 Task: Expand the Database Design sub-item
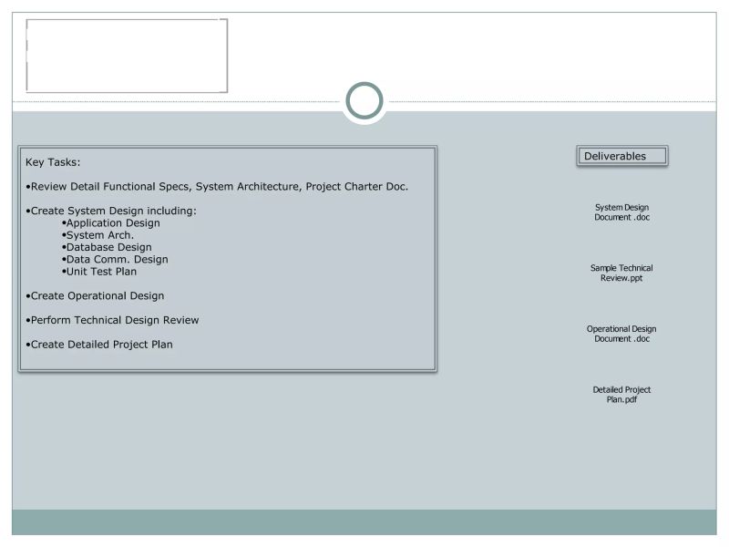point(108,247)
